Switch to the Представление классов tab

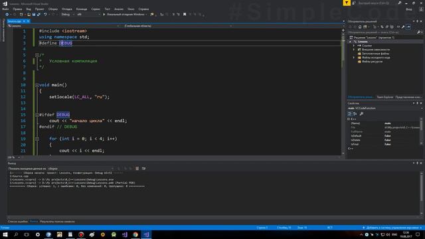(408, 97)
